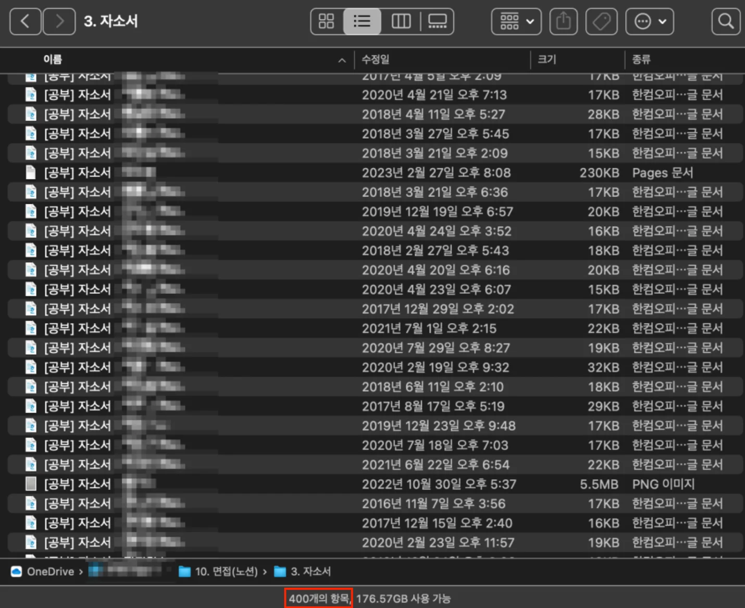This screenshot has height=608, width=745.
Task: Select file modified 2018년 3월 21일 오후 6:36
Action: click(x=375, y=192)
